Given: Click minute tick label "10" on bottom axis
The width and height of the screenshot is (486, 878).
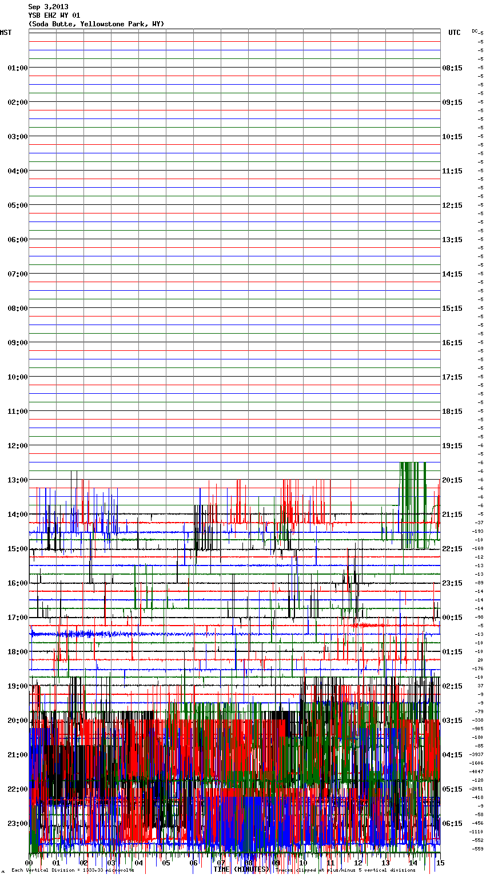Looking at the screenshot, I should click(x=304, y=863).
